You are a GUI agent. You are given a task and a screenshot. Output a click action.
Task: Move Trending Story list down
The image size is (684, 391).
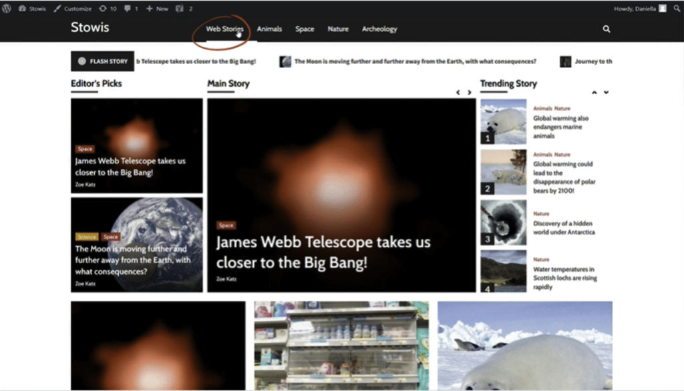pyautogui.click(x=606, y=92)
